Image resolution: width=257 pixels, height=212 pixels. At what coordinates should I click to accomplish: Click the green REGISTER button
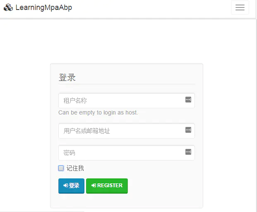(107, 186)
